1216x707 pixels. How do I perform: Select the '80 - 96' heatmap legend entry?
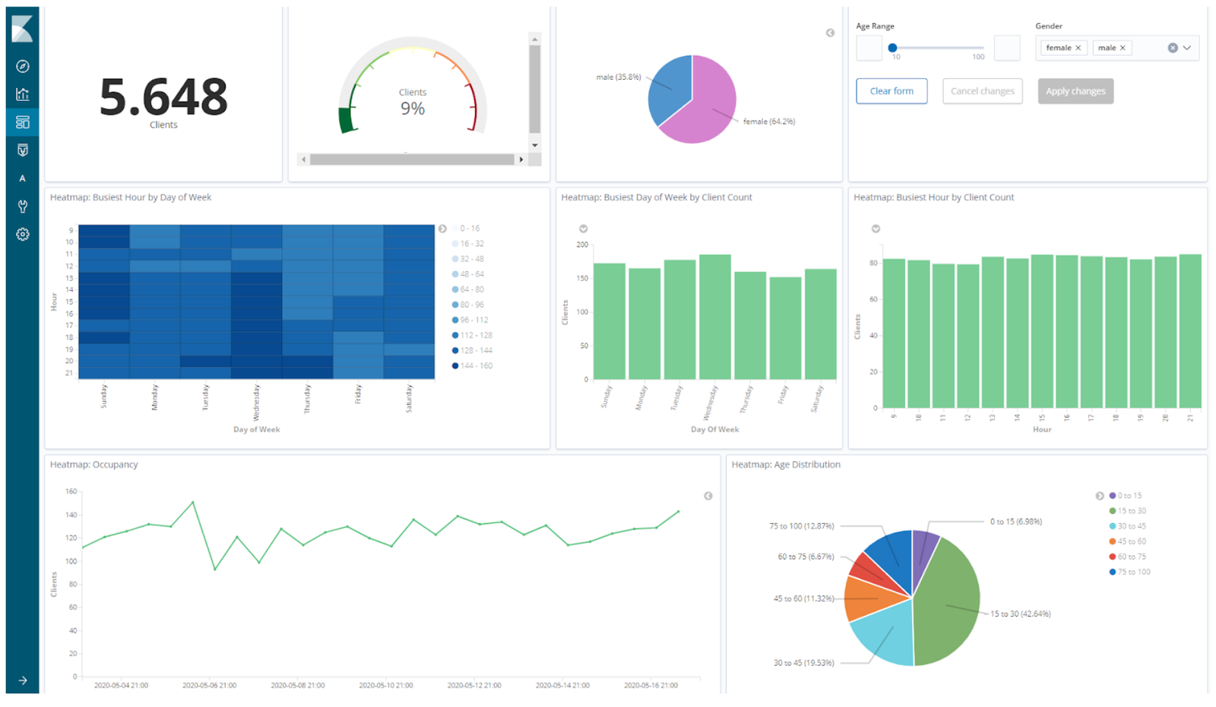click(468, 305)
